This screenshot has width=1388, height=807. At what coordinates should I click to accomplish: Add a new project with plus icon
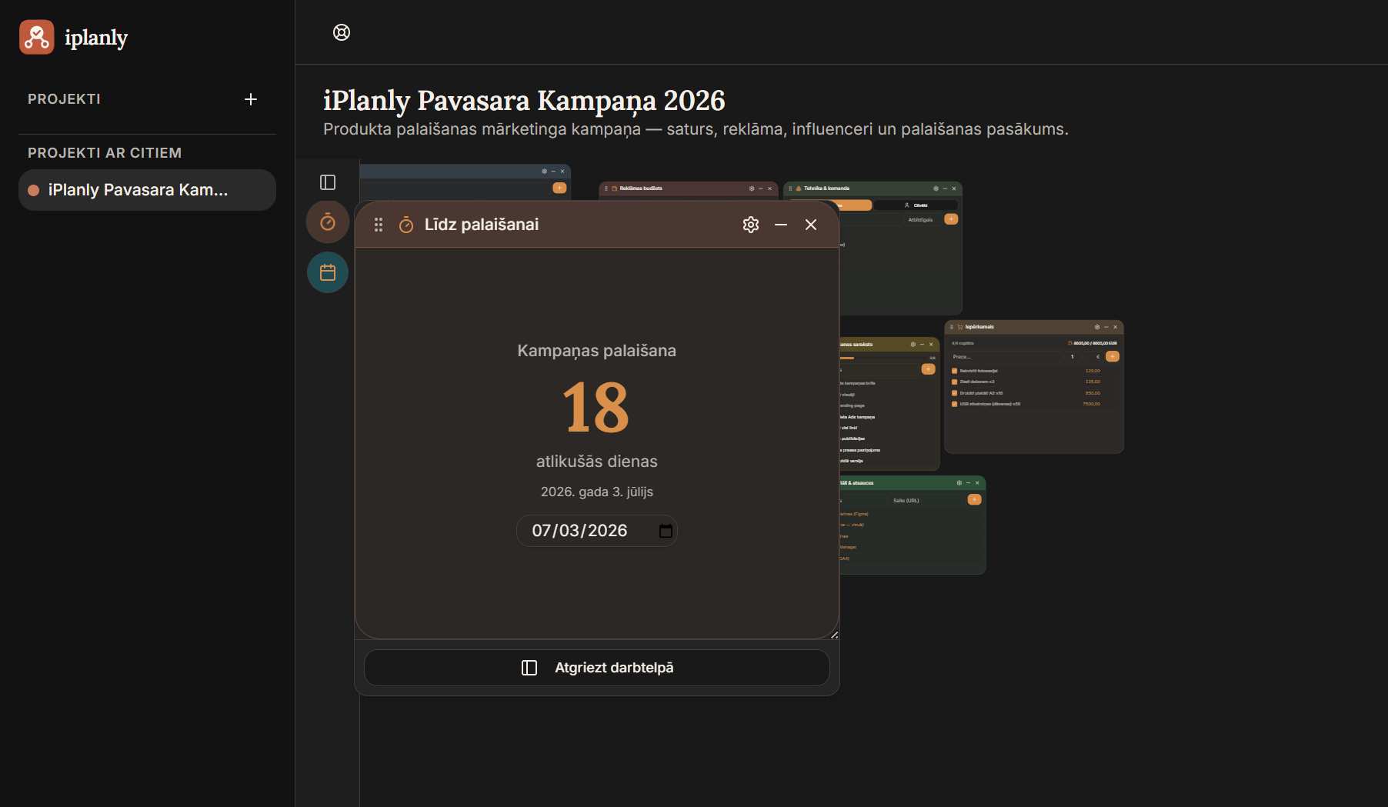point(251,99)
